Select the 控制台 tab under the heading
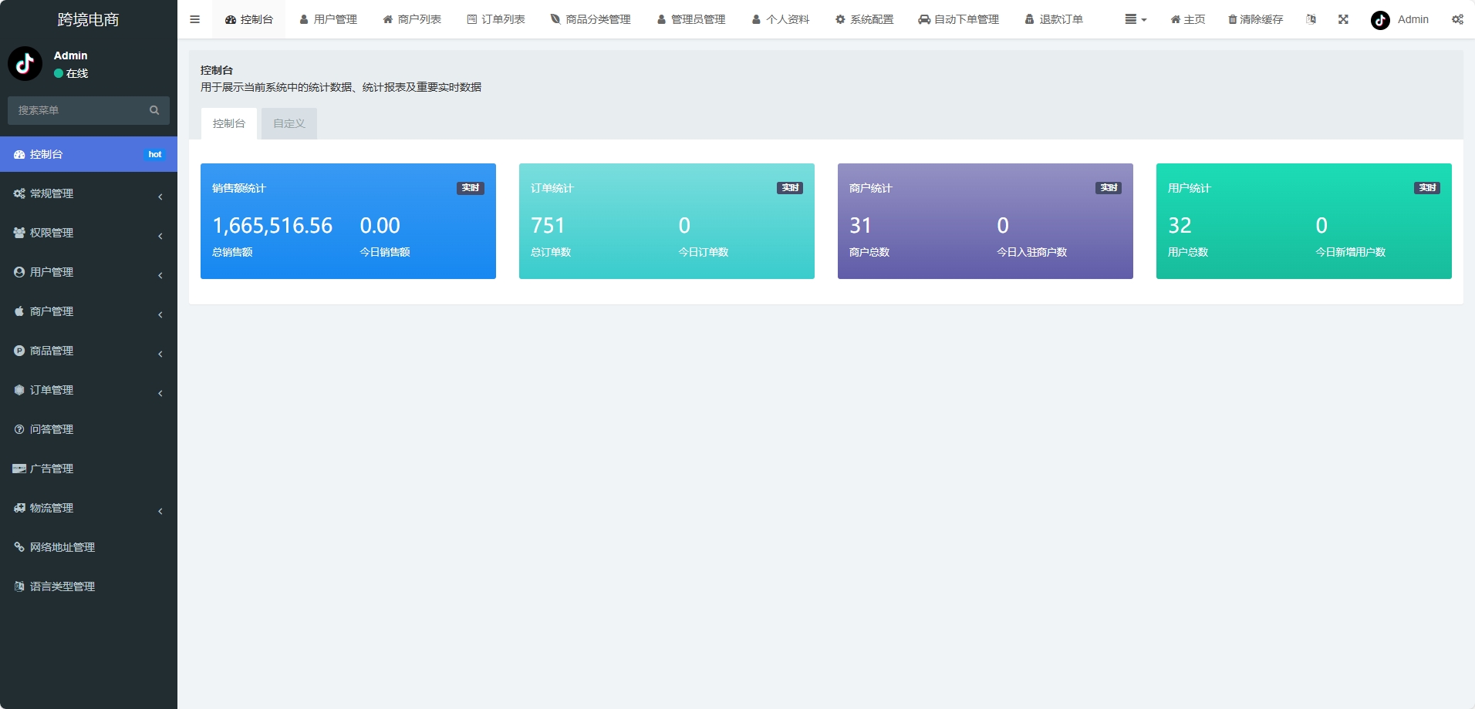Screen dimensions: 1475x709 (x=229, y=123)
